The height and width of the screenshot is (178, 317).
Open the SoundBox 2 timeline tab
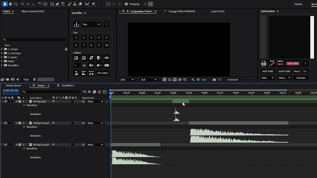tap(67, 85)
